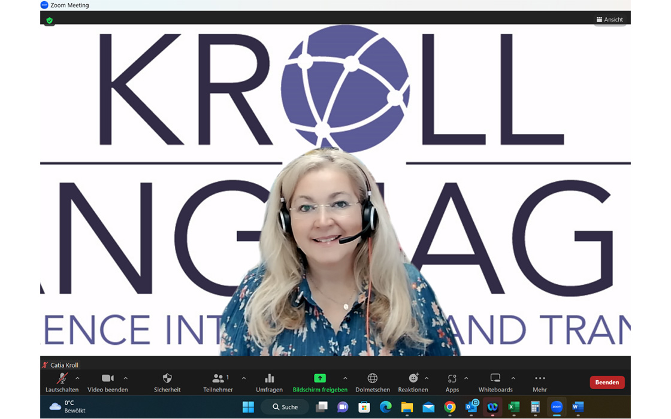Expand arrow next to Reaktionen
Viewport: 671px width, 419px height.
(427, 378)
